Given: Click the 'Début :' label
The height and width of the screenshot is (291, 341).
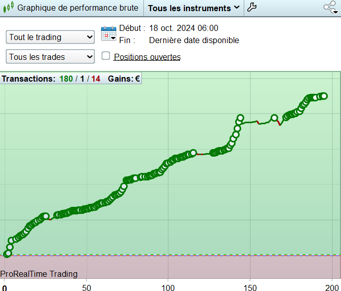Looking at the screenshot, I should [x=132, y=28].
